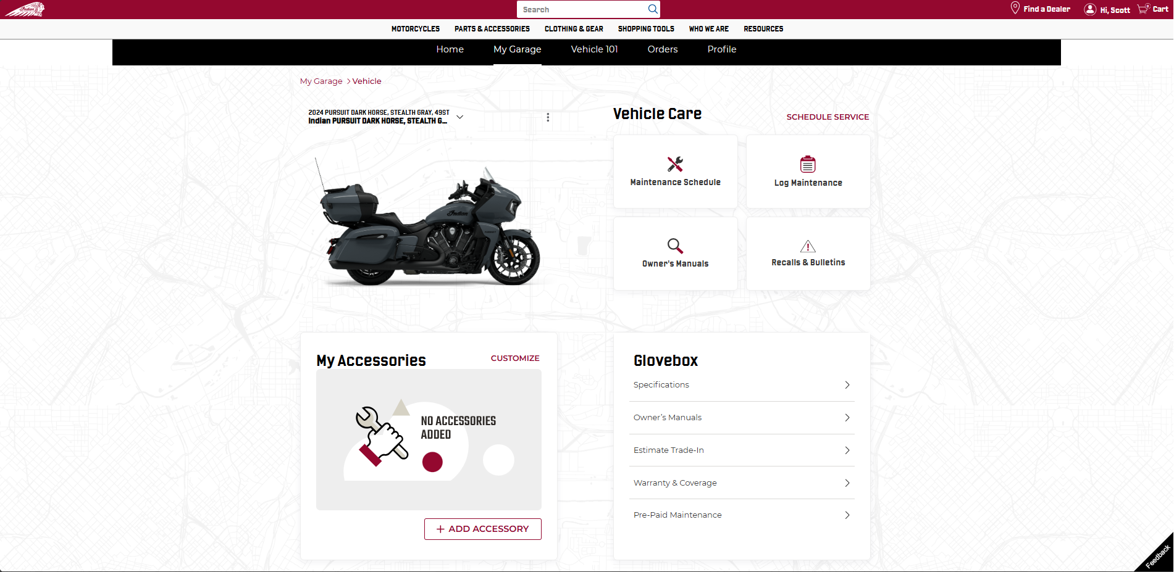
Task: Open the user account profile icon
Action: point(1090,9)
